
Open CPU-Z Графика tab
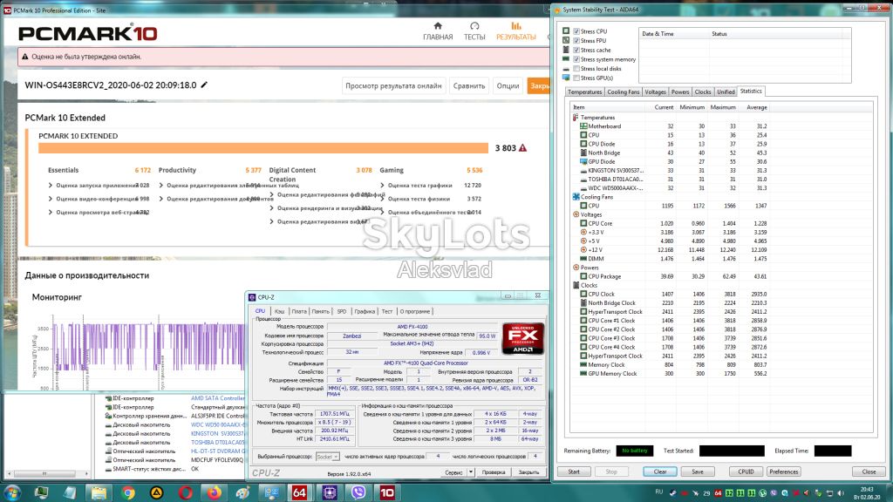pyautogui.click(x=365, y=311)
